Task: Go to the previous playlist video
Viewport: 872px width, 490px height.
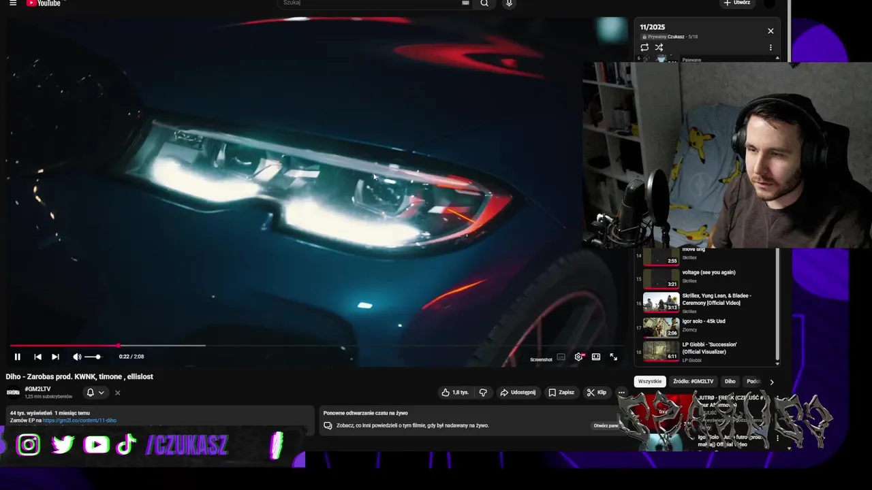Action: tap(37, 357)
